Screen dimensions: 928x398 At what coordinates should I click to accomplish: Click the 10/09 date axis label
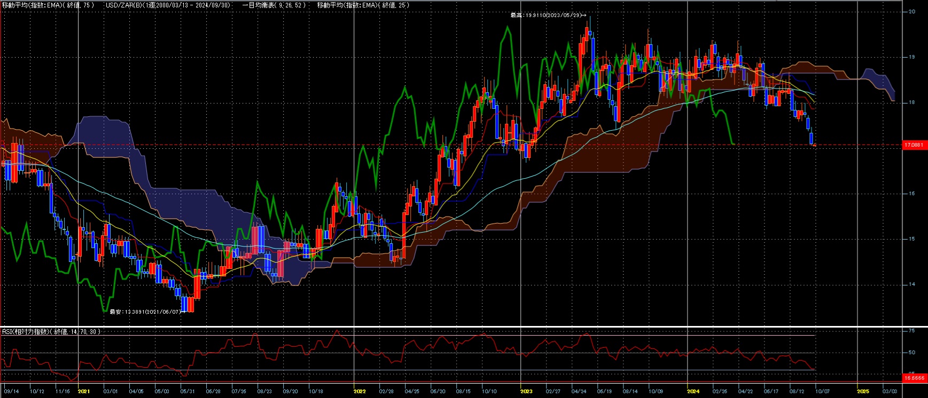click(656, 392)
